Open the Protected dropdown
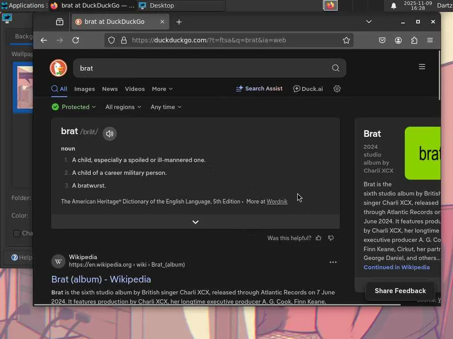The width and height of the screenshot is (453, 339). (x=74, y=107)
